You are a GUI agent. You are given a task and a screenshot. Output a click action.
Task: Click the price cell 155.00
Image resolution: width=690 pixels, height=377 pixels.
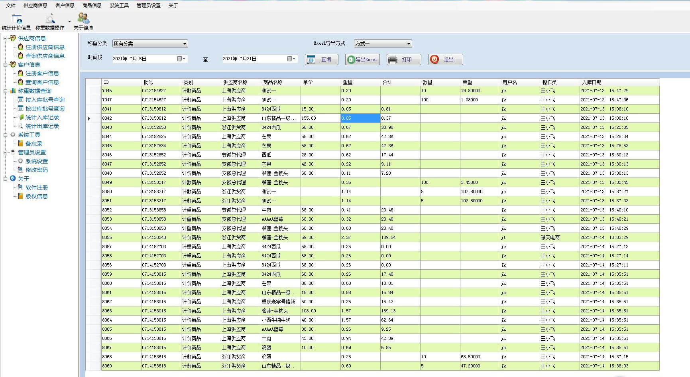[x=320, y=118]
